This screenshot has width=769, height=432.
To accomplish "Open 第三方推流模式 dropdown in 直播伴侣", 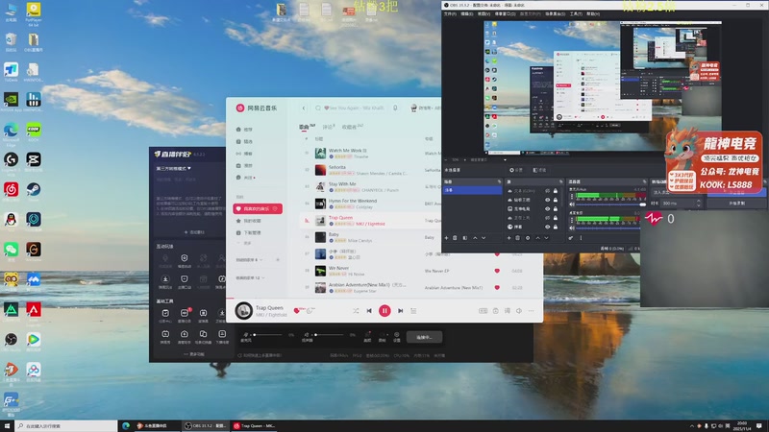I will click(174, 169).
